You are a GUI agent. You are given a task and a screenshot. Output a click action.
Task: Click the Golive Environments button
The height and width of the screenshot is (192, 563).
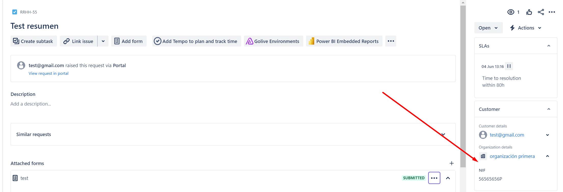pos(273,41)
